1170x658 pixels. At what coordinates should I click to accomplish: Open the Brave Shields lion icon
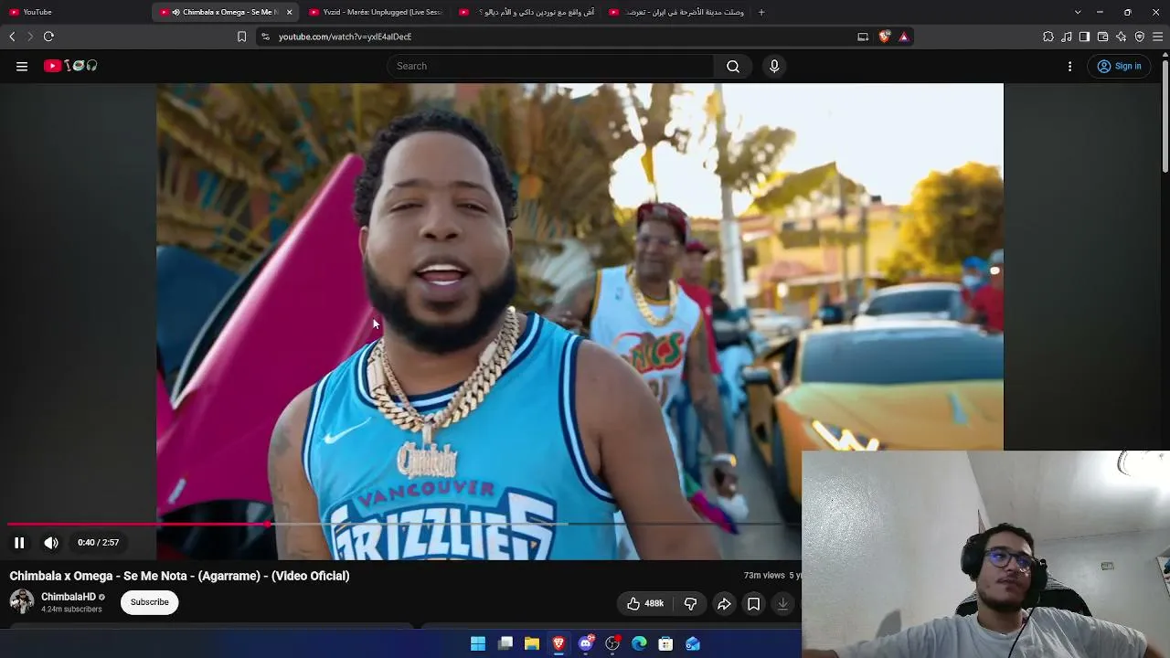click(884, 37)
